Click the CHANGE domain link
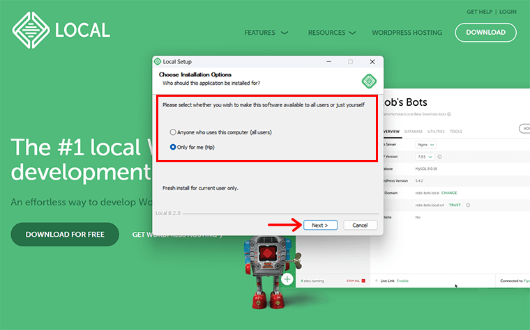 click(449, 193)
